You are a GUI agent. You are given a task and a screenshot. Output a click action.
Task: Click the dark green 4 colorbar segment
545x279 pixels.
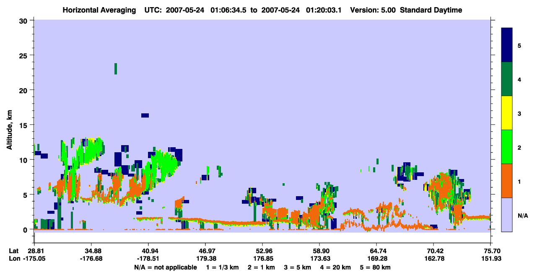pos(507,79)
